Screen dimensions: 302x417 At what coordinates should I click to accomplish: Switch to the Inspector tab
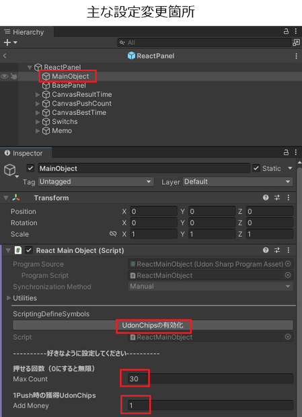click(26, 153)
